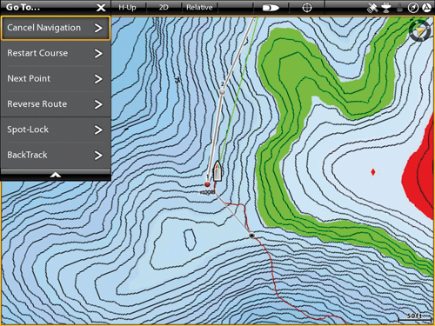Click the crosshair cursor icon in top bar
The height and width of the screenshot is (326, 435).
coord(307,8)
